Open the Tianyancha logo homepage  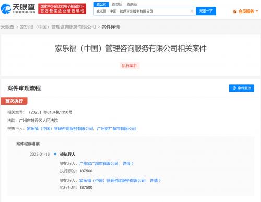18,8
